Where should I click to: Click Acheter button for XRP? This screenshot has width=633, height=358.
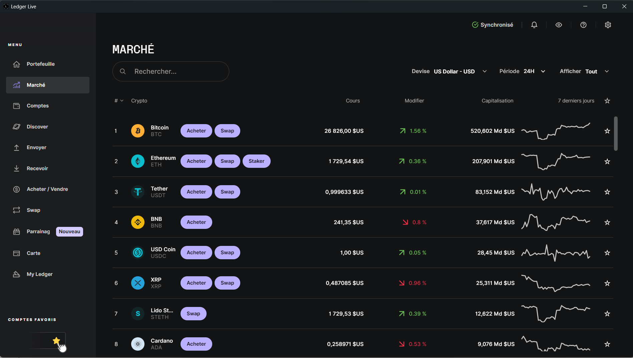pos(196,283)
